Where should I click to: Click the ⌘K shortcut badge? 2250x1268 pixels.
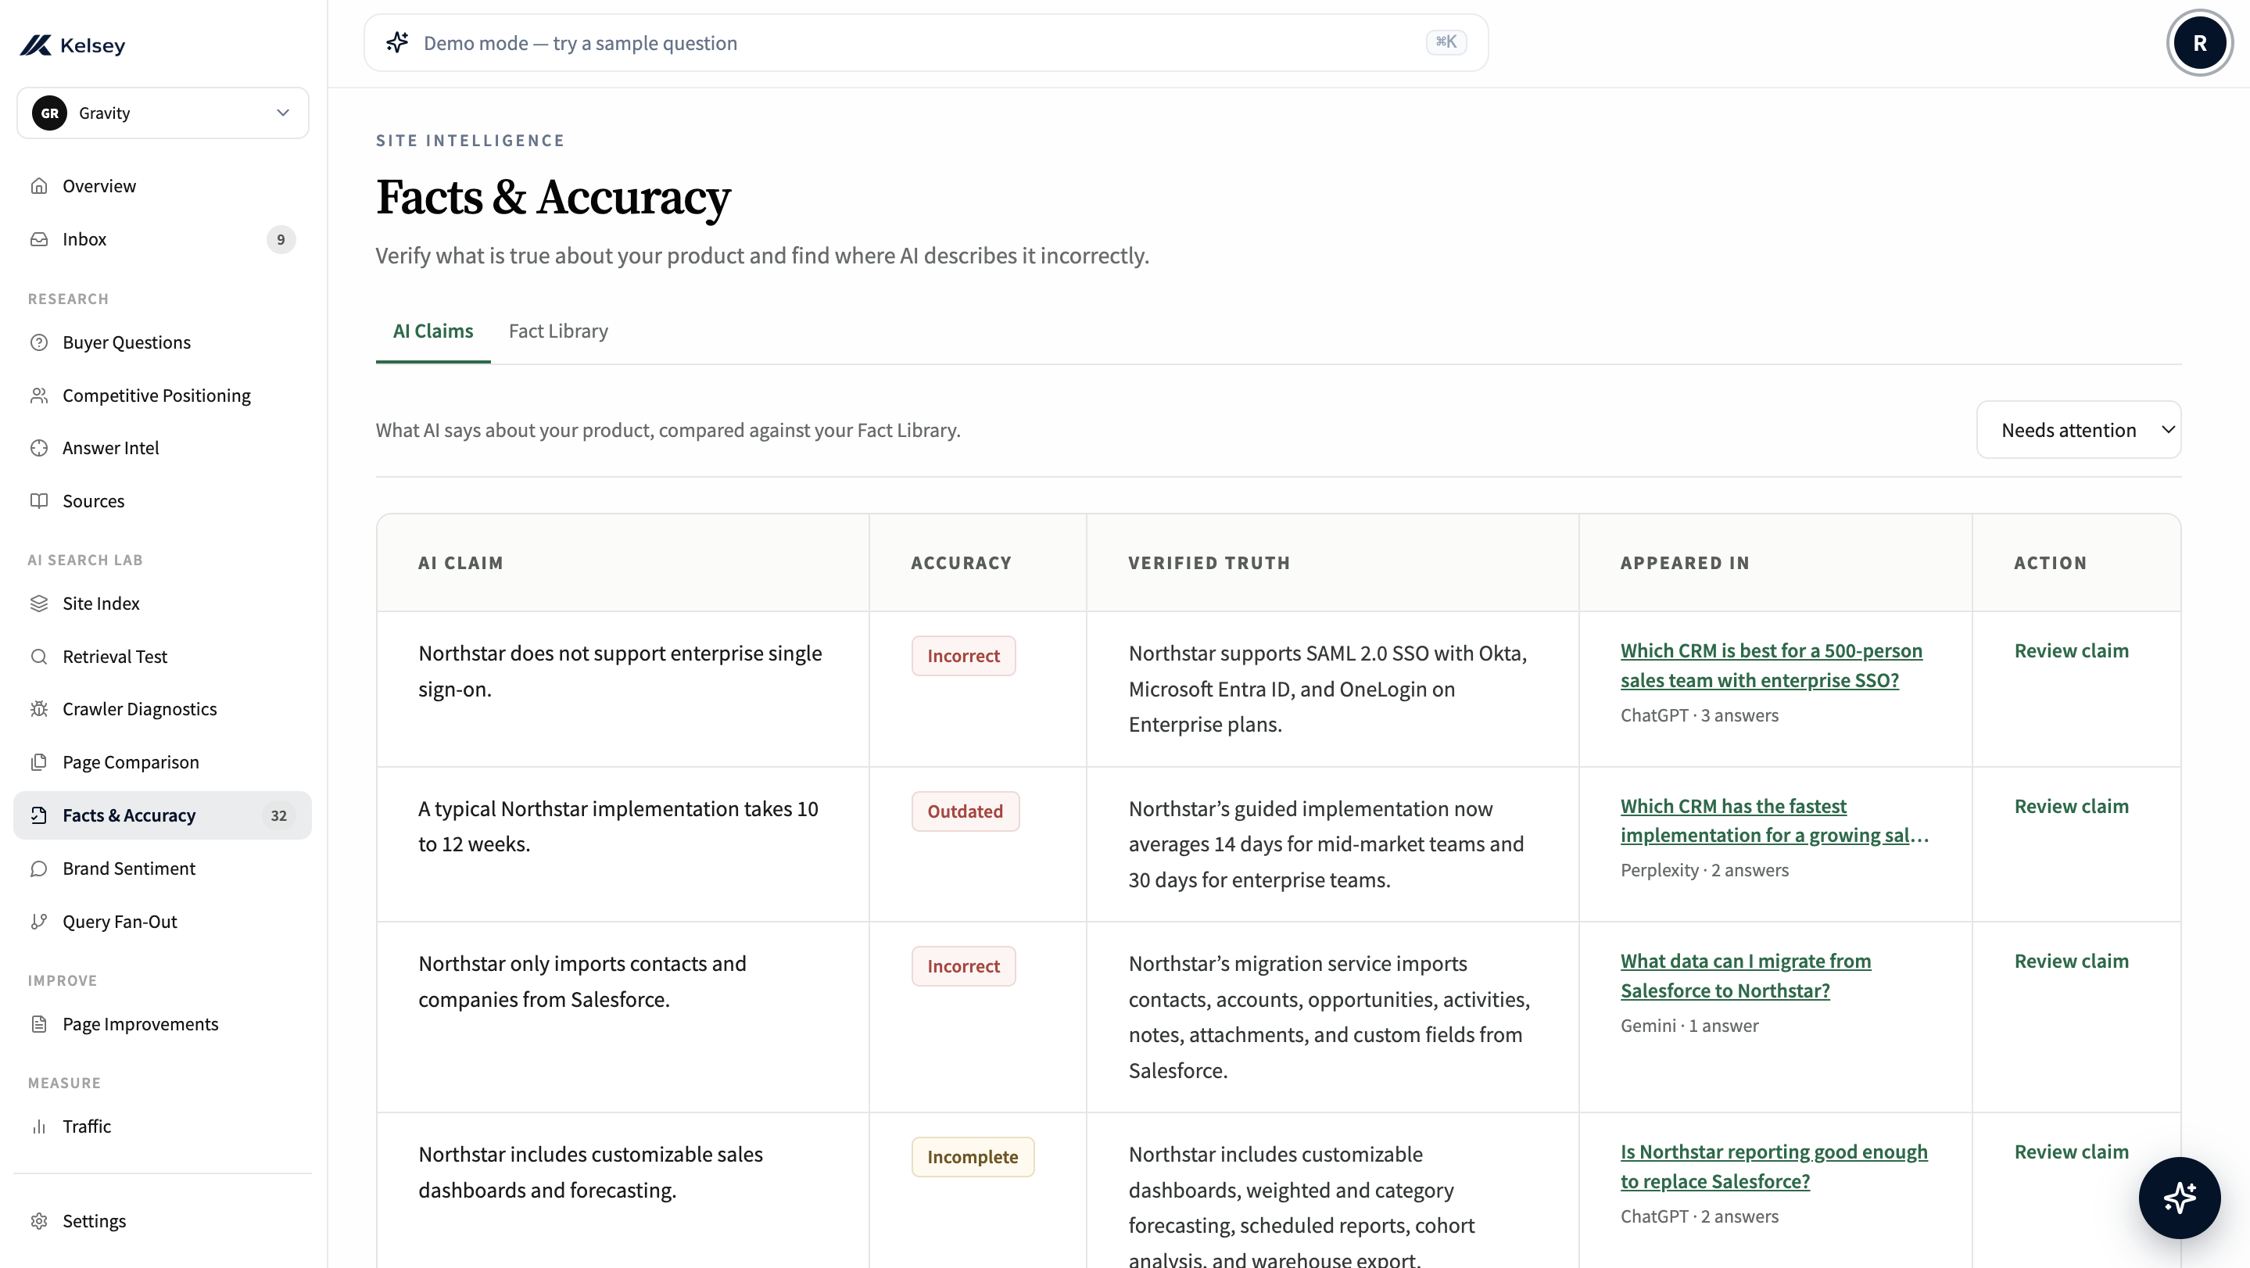(1446, 42)
